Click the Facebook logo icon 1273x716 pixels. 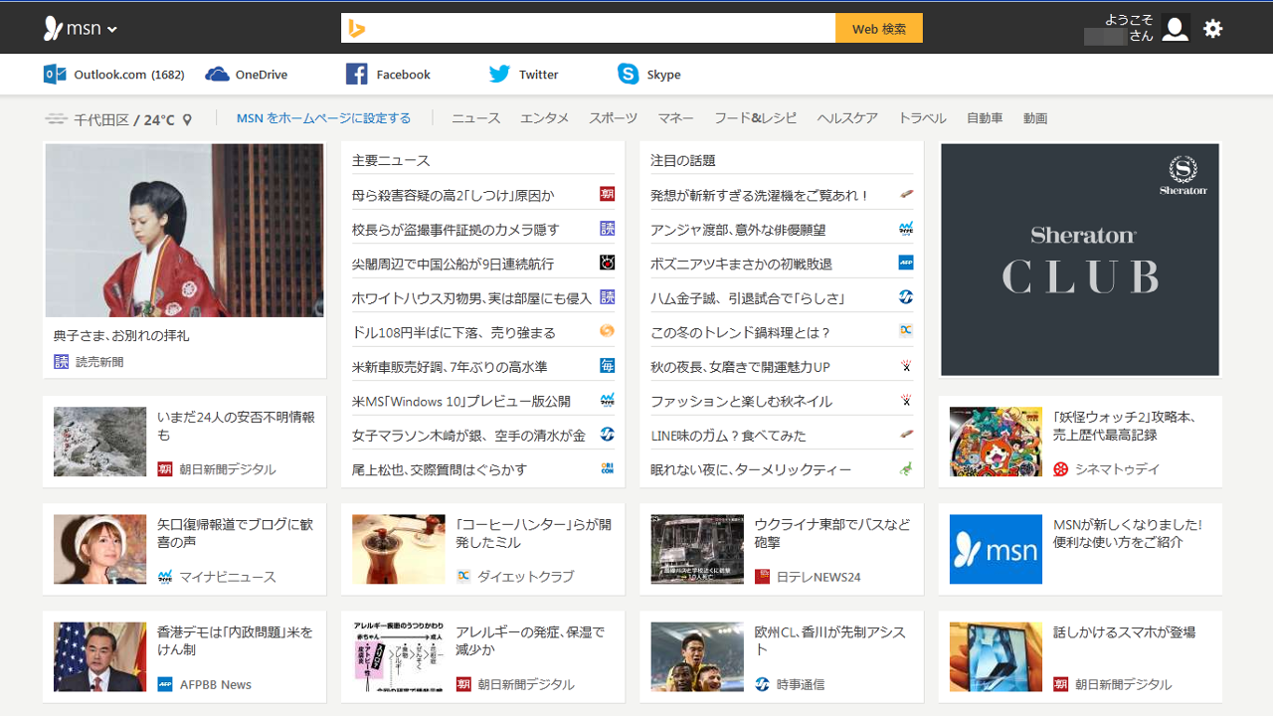point(357,75)
